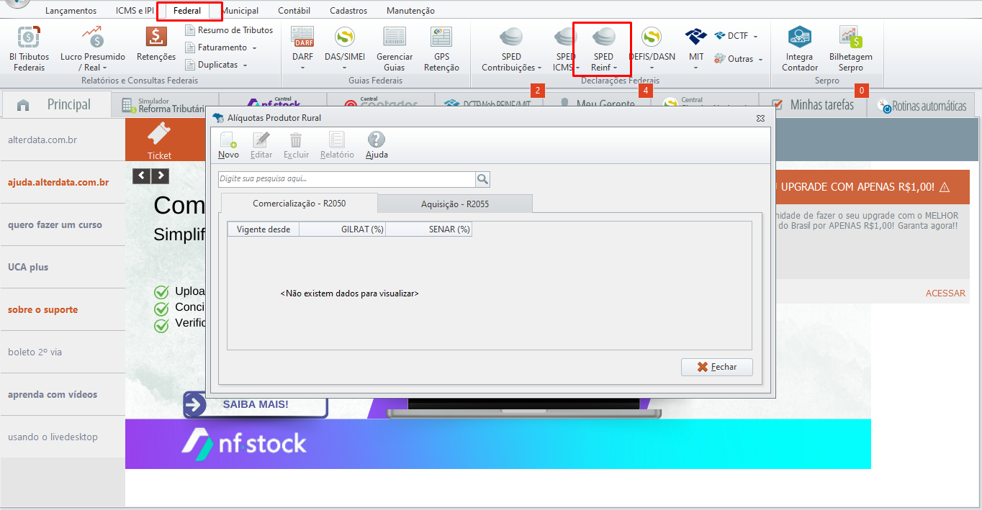Image resolution: width=982 pixels, height=510 pixels.
Task: Open Simulador Reforma Tributária tab
Action: click(x=165, y=105)
